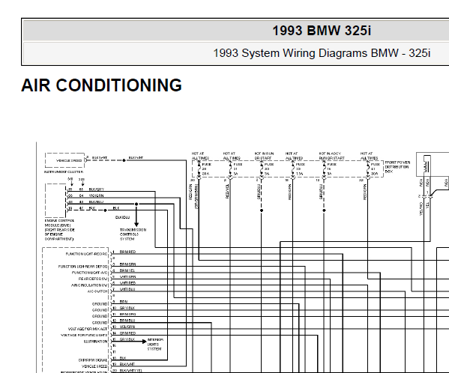Viewport: 449px width, 373px height.
Task: Click the '1993 BMW 325i' title heading
Action: tap(322, 31)
